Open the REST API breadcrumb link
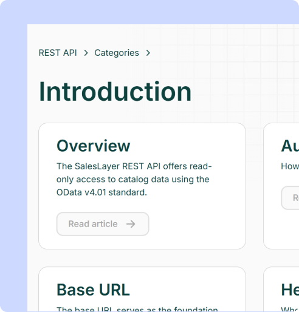Screen dimensions: 299x312 (x=58, y=53)
